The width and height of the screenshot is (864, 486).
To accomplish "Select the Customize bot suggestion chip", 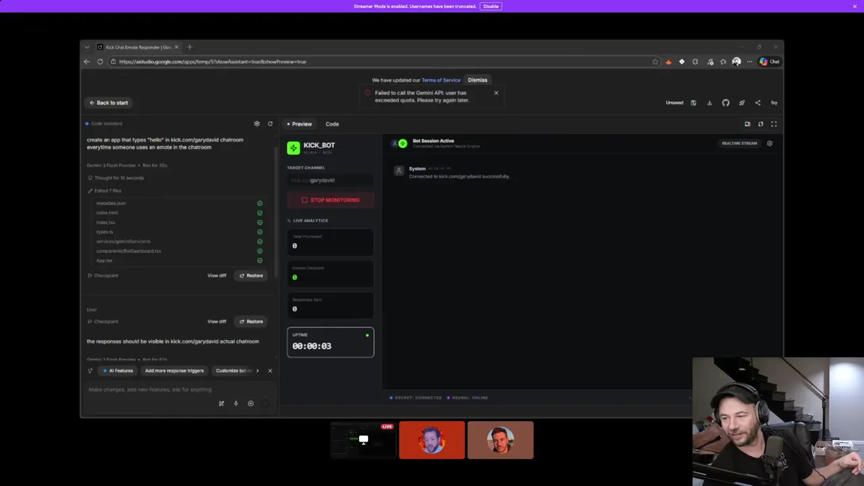I will pos(233,371).
